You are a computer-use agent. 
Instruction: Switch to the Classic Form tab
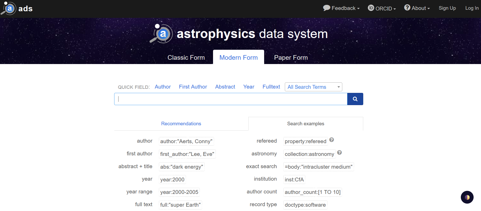coord(186,58)
